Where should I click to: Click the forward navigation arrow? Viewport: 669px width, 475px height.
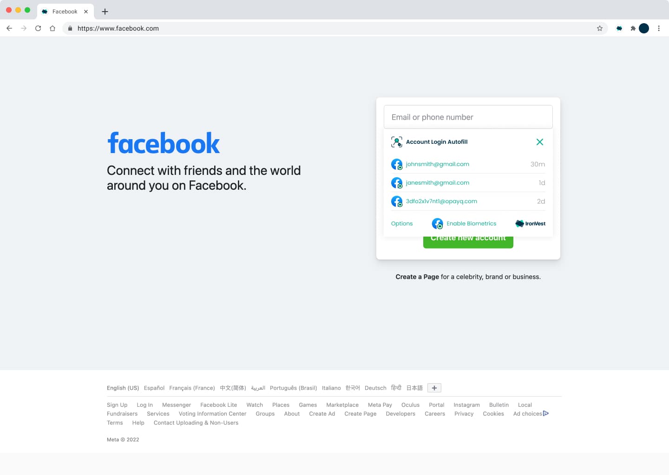pyautogui.click(x=24, y=28)
